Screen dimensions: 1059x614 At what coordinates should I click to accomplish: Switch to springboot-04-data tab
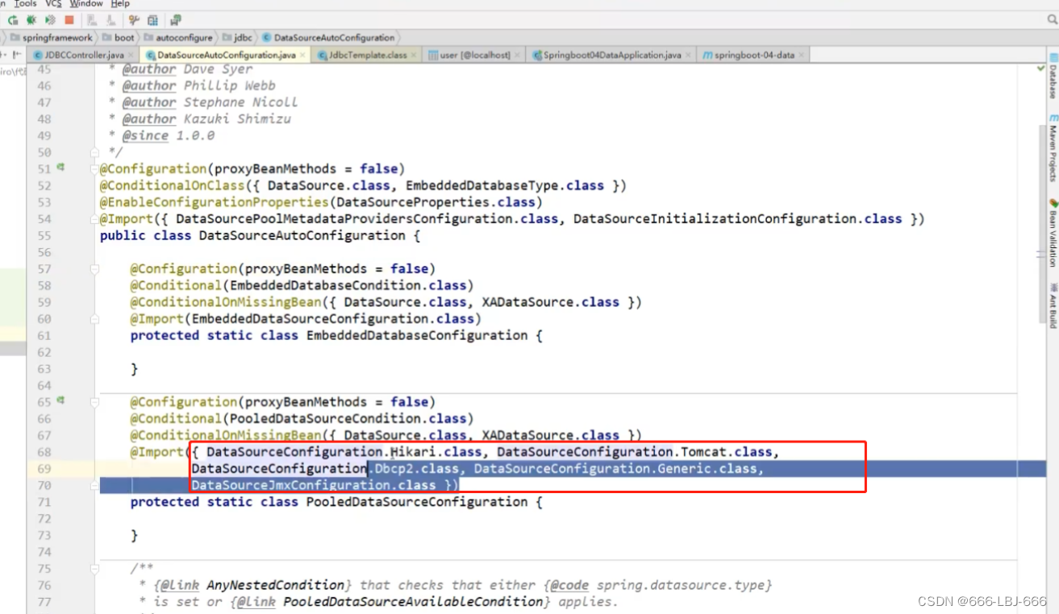click(x=753, y=55)
